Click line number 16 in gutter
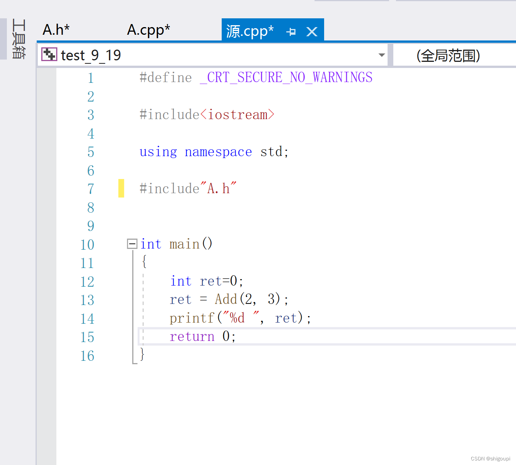 pyautogui.click(x=88, y=356)
